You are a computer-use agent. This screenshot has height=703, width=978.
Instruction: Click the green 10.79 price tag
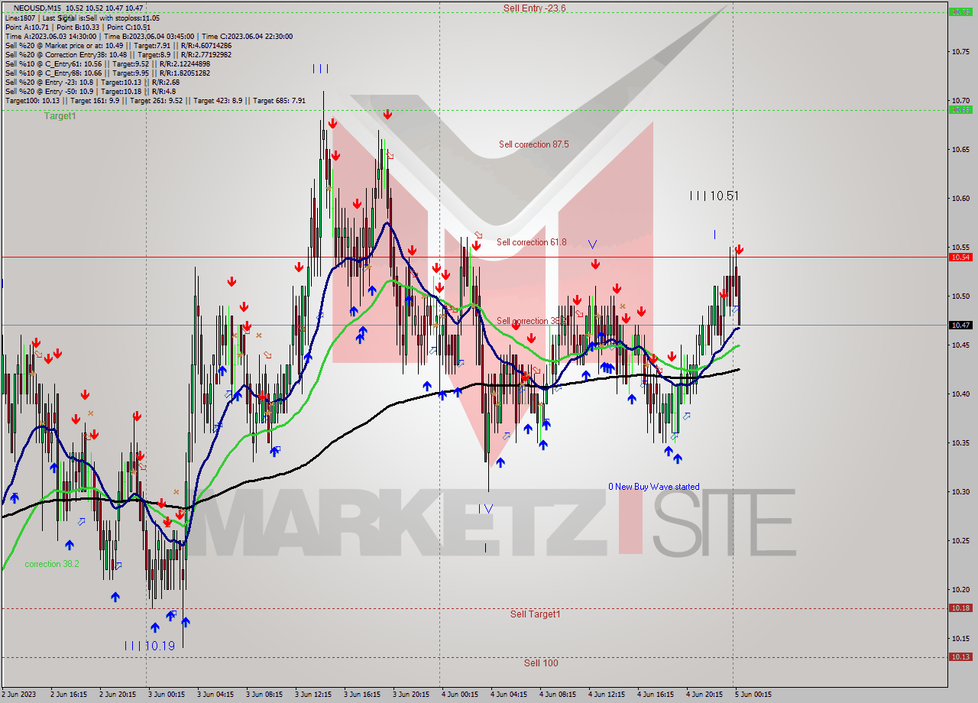point(960,11)
